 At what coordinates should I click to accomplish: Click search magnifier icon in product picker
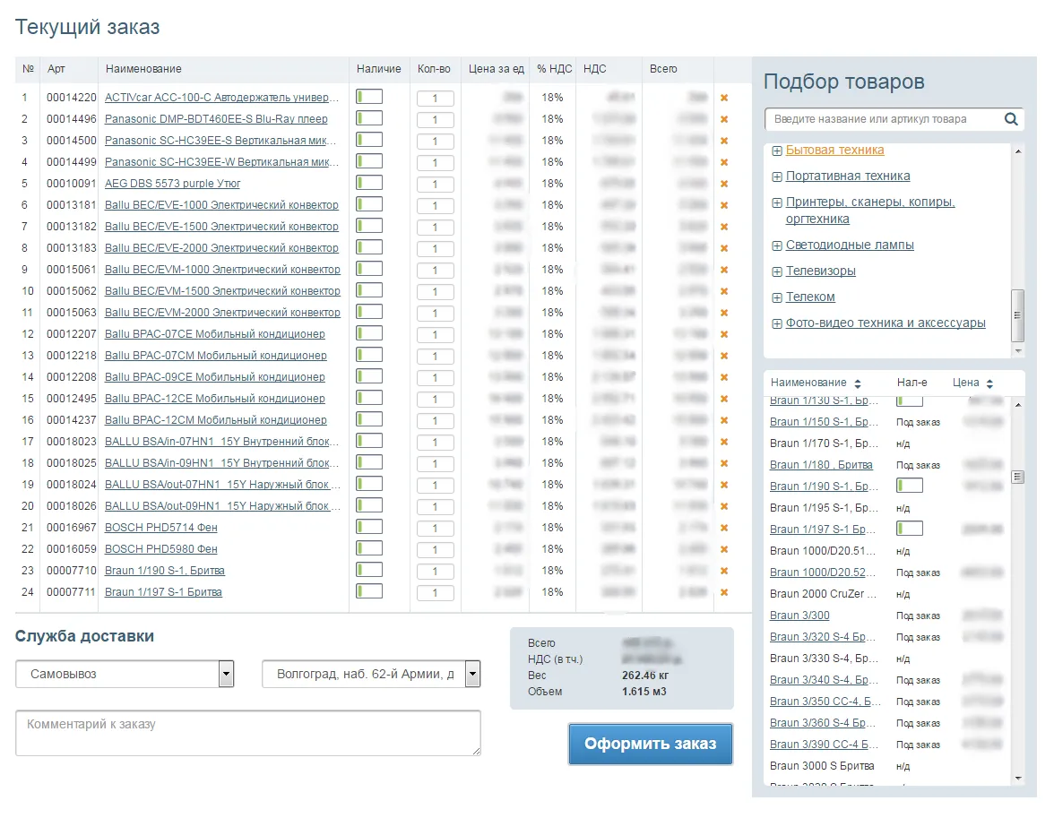point(1011,119)
